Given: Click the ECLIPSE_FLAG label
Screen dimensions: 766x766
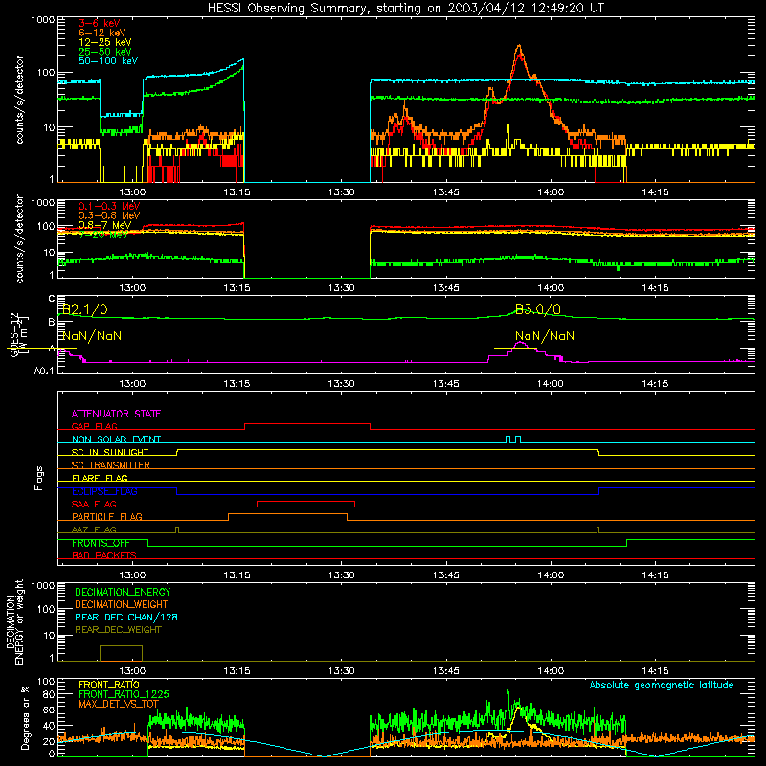Looking at the screenshot, I should 104,491.
